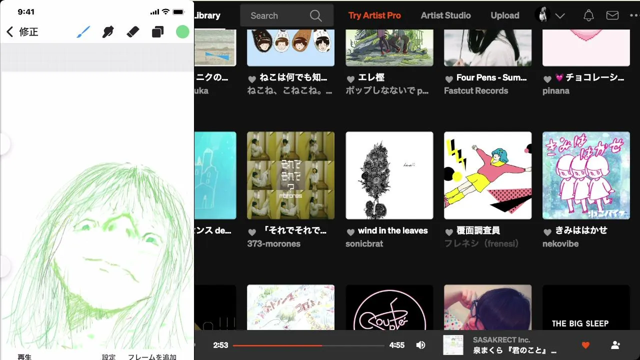The image size is (640, 360).
Task: Open the Upload page
Action: (505, 15)
